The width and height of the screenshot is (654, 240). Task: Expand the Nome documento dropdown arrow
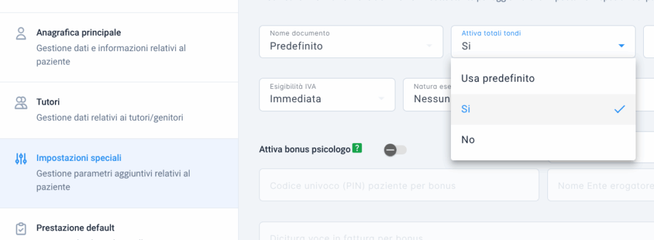429,46
